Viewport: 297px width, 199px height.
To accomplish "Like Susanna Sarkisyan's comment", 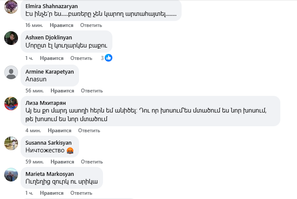I will [x=62, y=162].
